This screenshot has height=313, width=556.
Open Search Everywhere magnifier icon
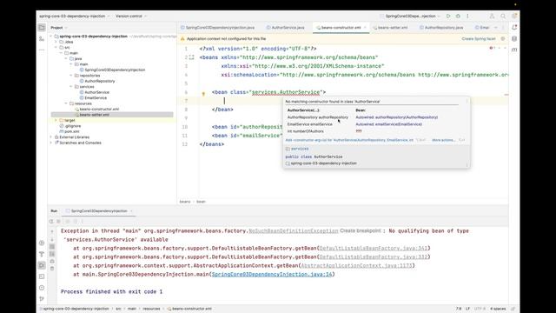[x=503, y=16]
